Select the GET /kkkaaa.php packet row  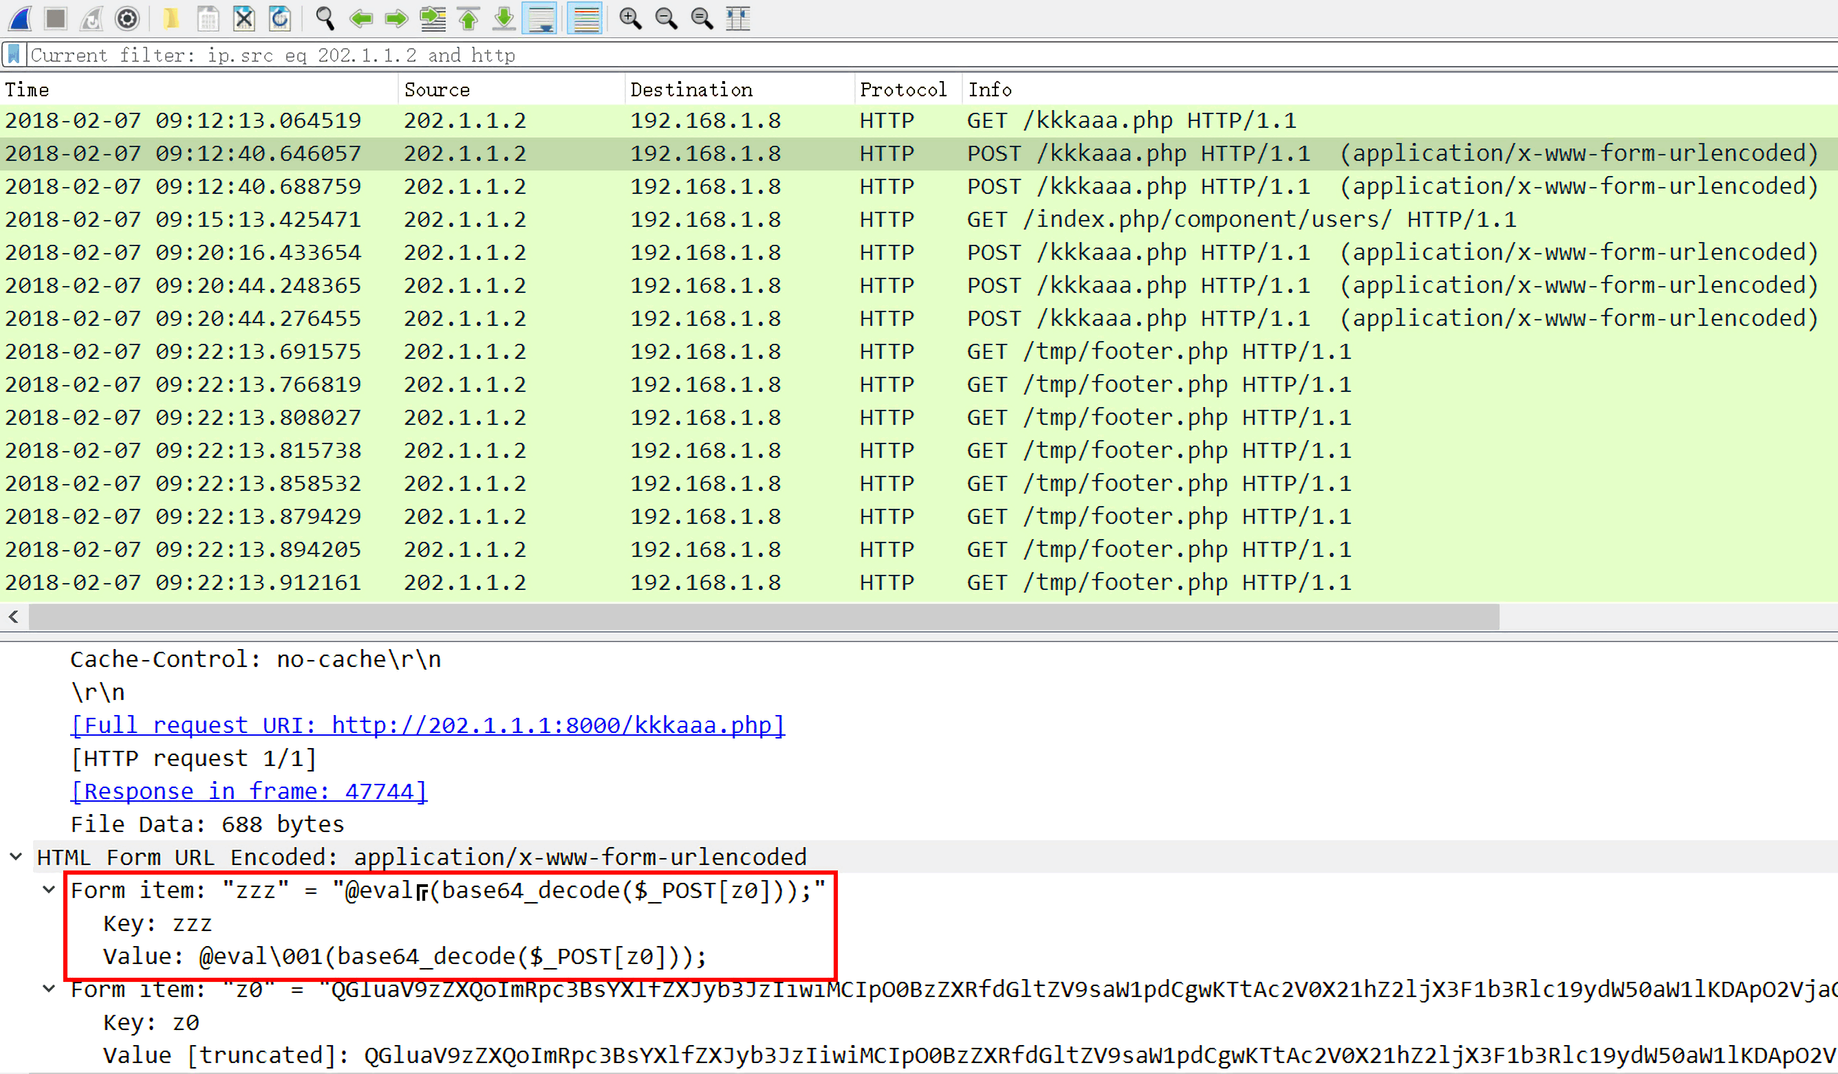(x=919, y=120)
